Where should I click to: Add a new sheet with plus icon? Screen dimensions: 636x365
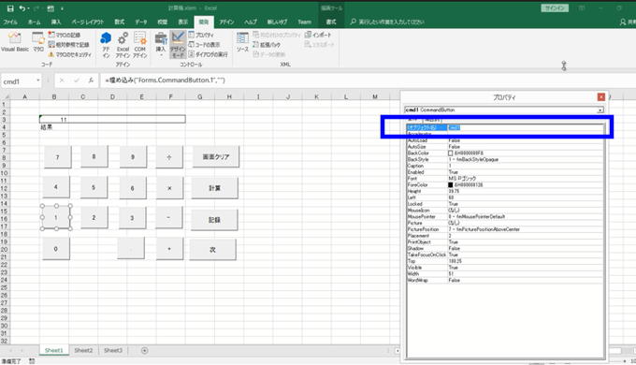coord(144,350)
